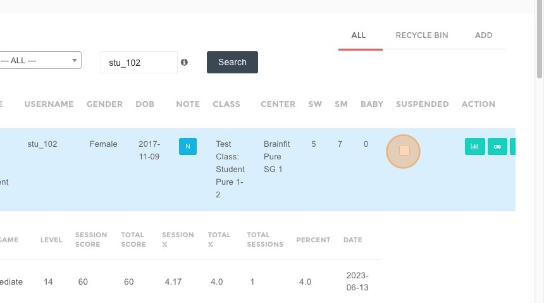Screen dimensions: 544x303
Task: Click the partially visible third action button
Action: click(x=513, y=147)
